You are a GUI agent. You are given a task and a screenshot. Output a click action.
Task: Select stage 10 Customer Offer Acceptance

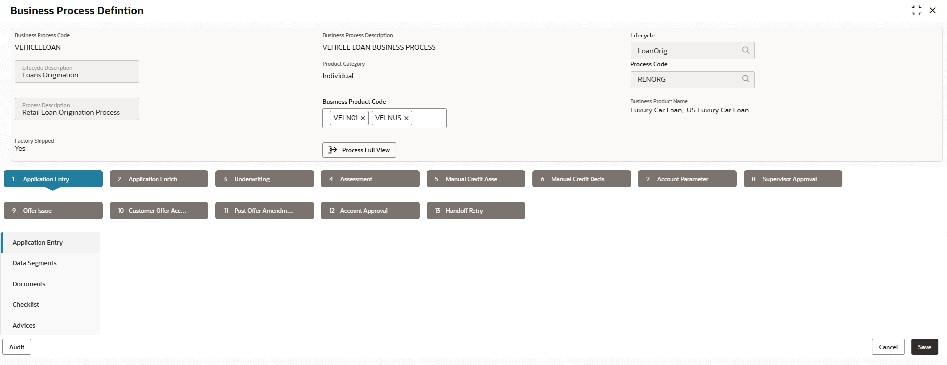click(159, 211)
